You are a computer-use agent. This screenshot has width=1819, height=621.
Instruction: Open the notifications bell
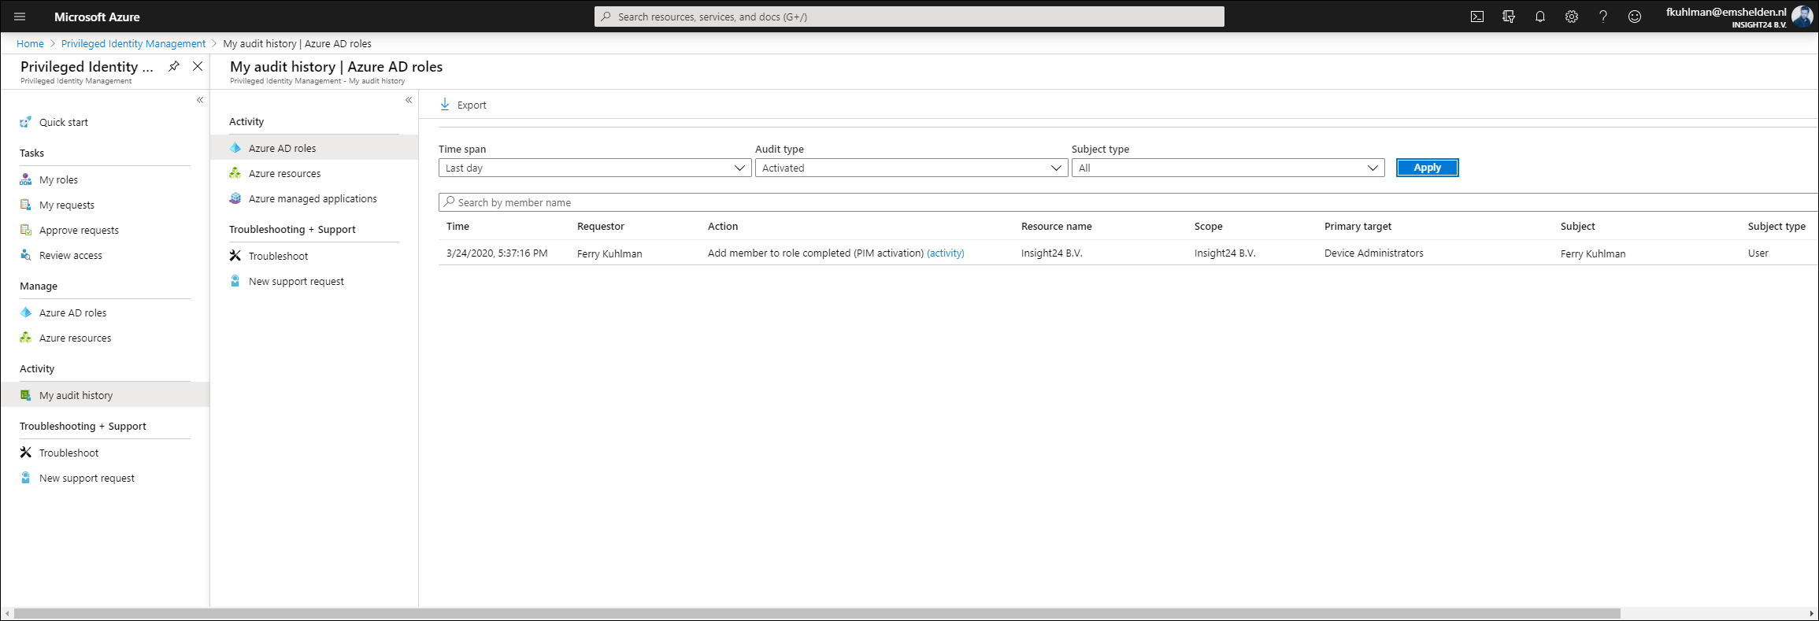click(x=1540, y=17)
